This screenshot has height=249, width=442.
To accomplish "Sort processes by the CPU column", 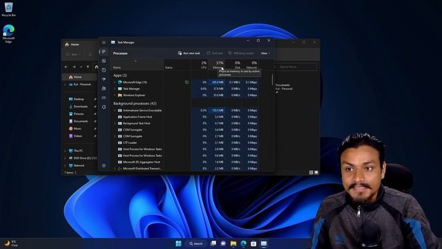I will (200, 64).
